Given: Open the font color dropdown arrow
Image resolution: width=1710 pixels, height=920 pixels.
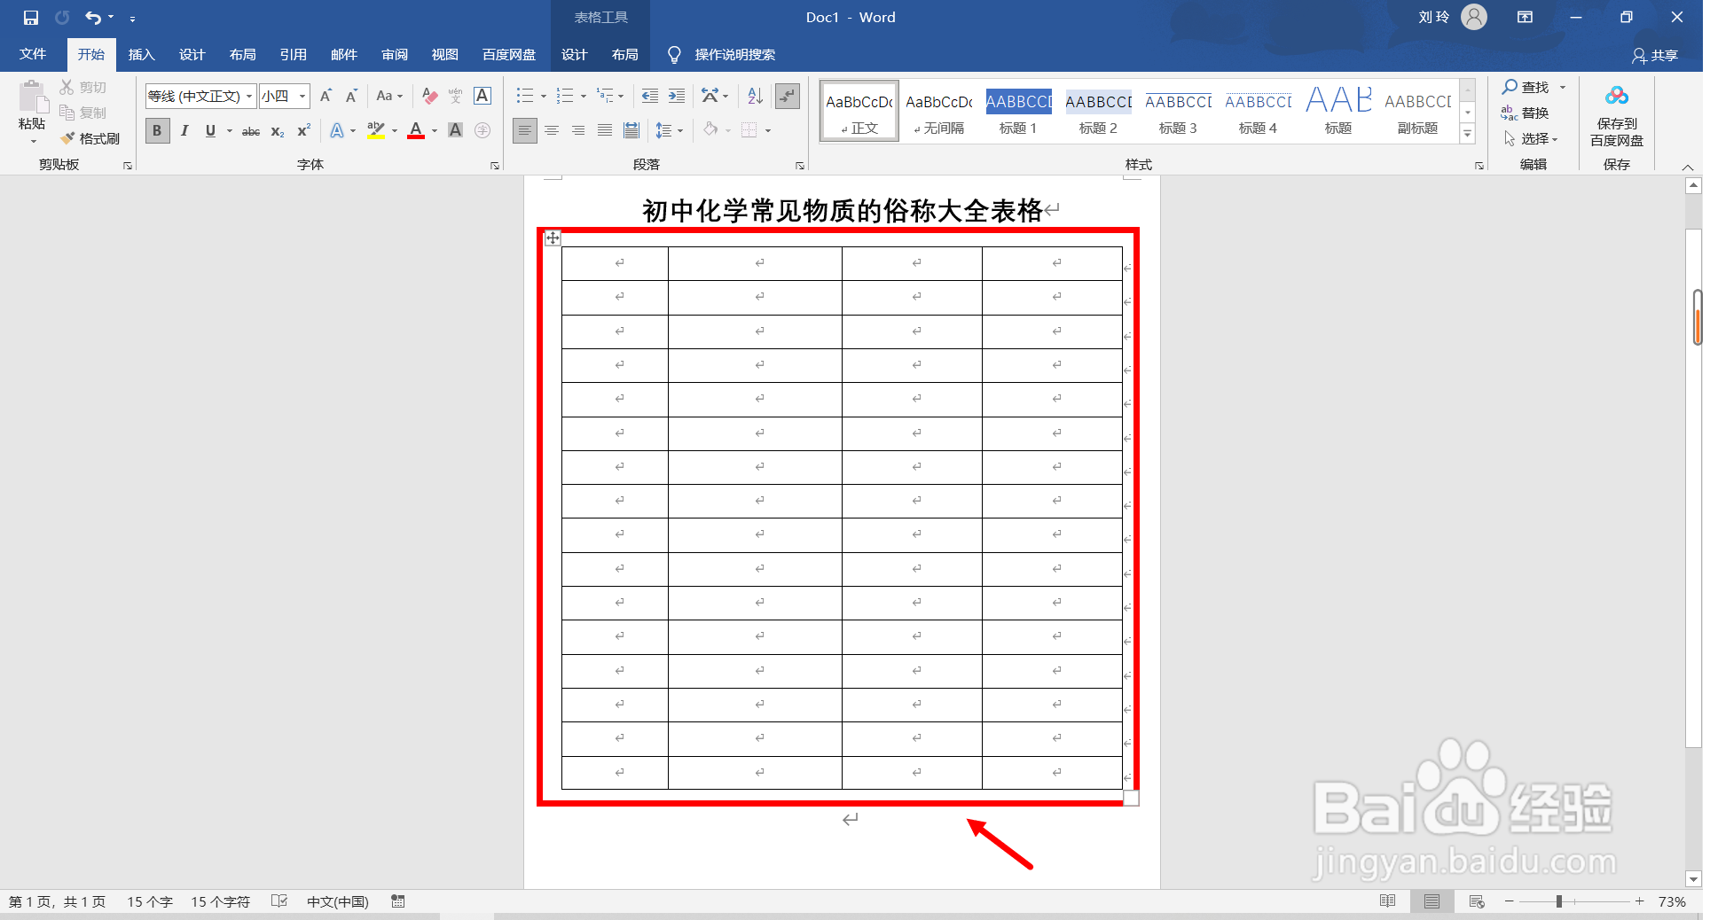Looking at the screenshot, I should (x=433, y=130).
